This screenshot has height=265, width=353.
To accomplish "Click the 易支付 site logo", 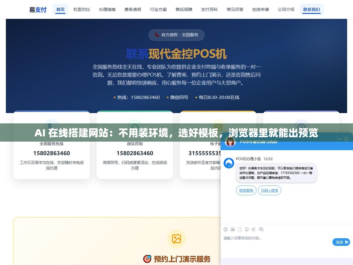I will [38, 9].
